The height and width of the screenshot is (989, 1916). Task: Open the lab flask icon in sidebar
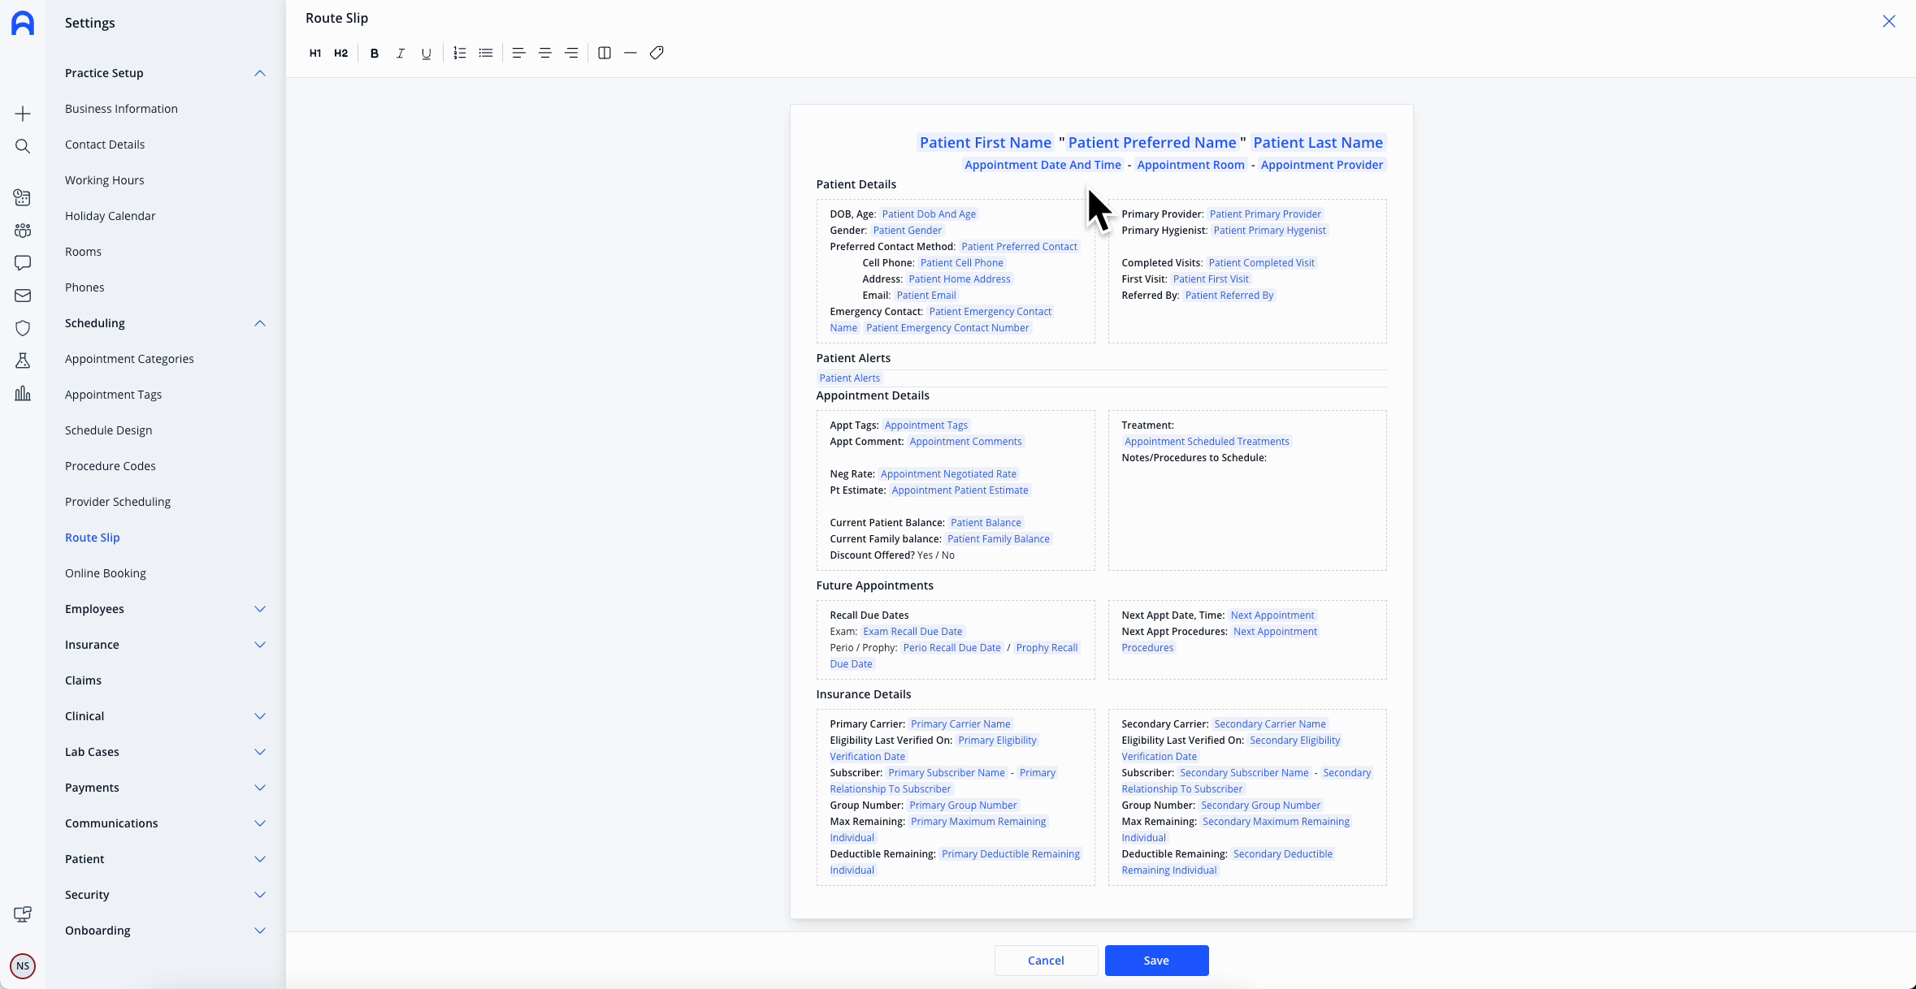23,361
